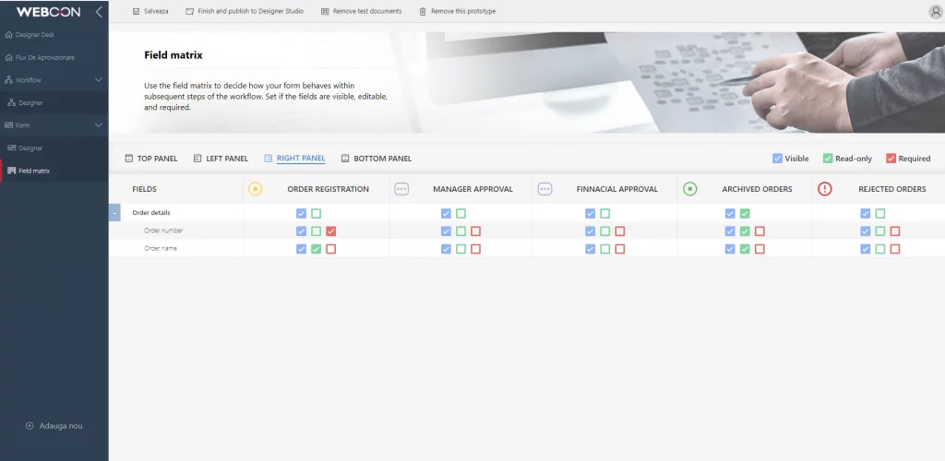Viewport: 945px width, 461px height.
Task: Click the Salveaza save icon
Action: point(137,11)
